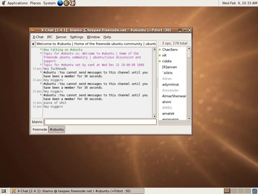Click the Show Desktop icon in bottom panel
The width and height of the screenshot is (258, 194).
[4, 191]
